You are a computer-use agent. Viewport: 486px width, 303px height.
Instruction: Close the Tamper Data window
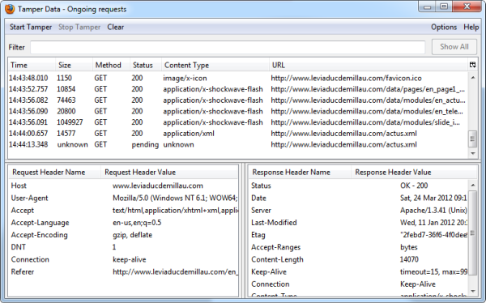coord(467,6)
